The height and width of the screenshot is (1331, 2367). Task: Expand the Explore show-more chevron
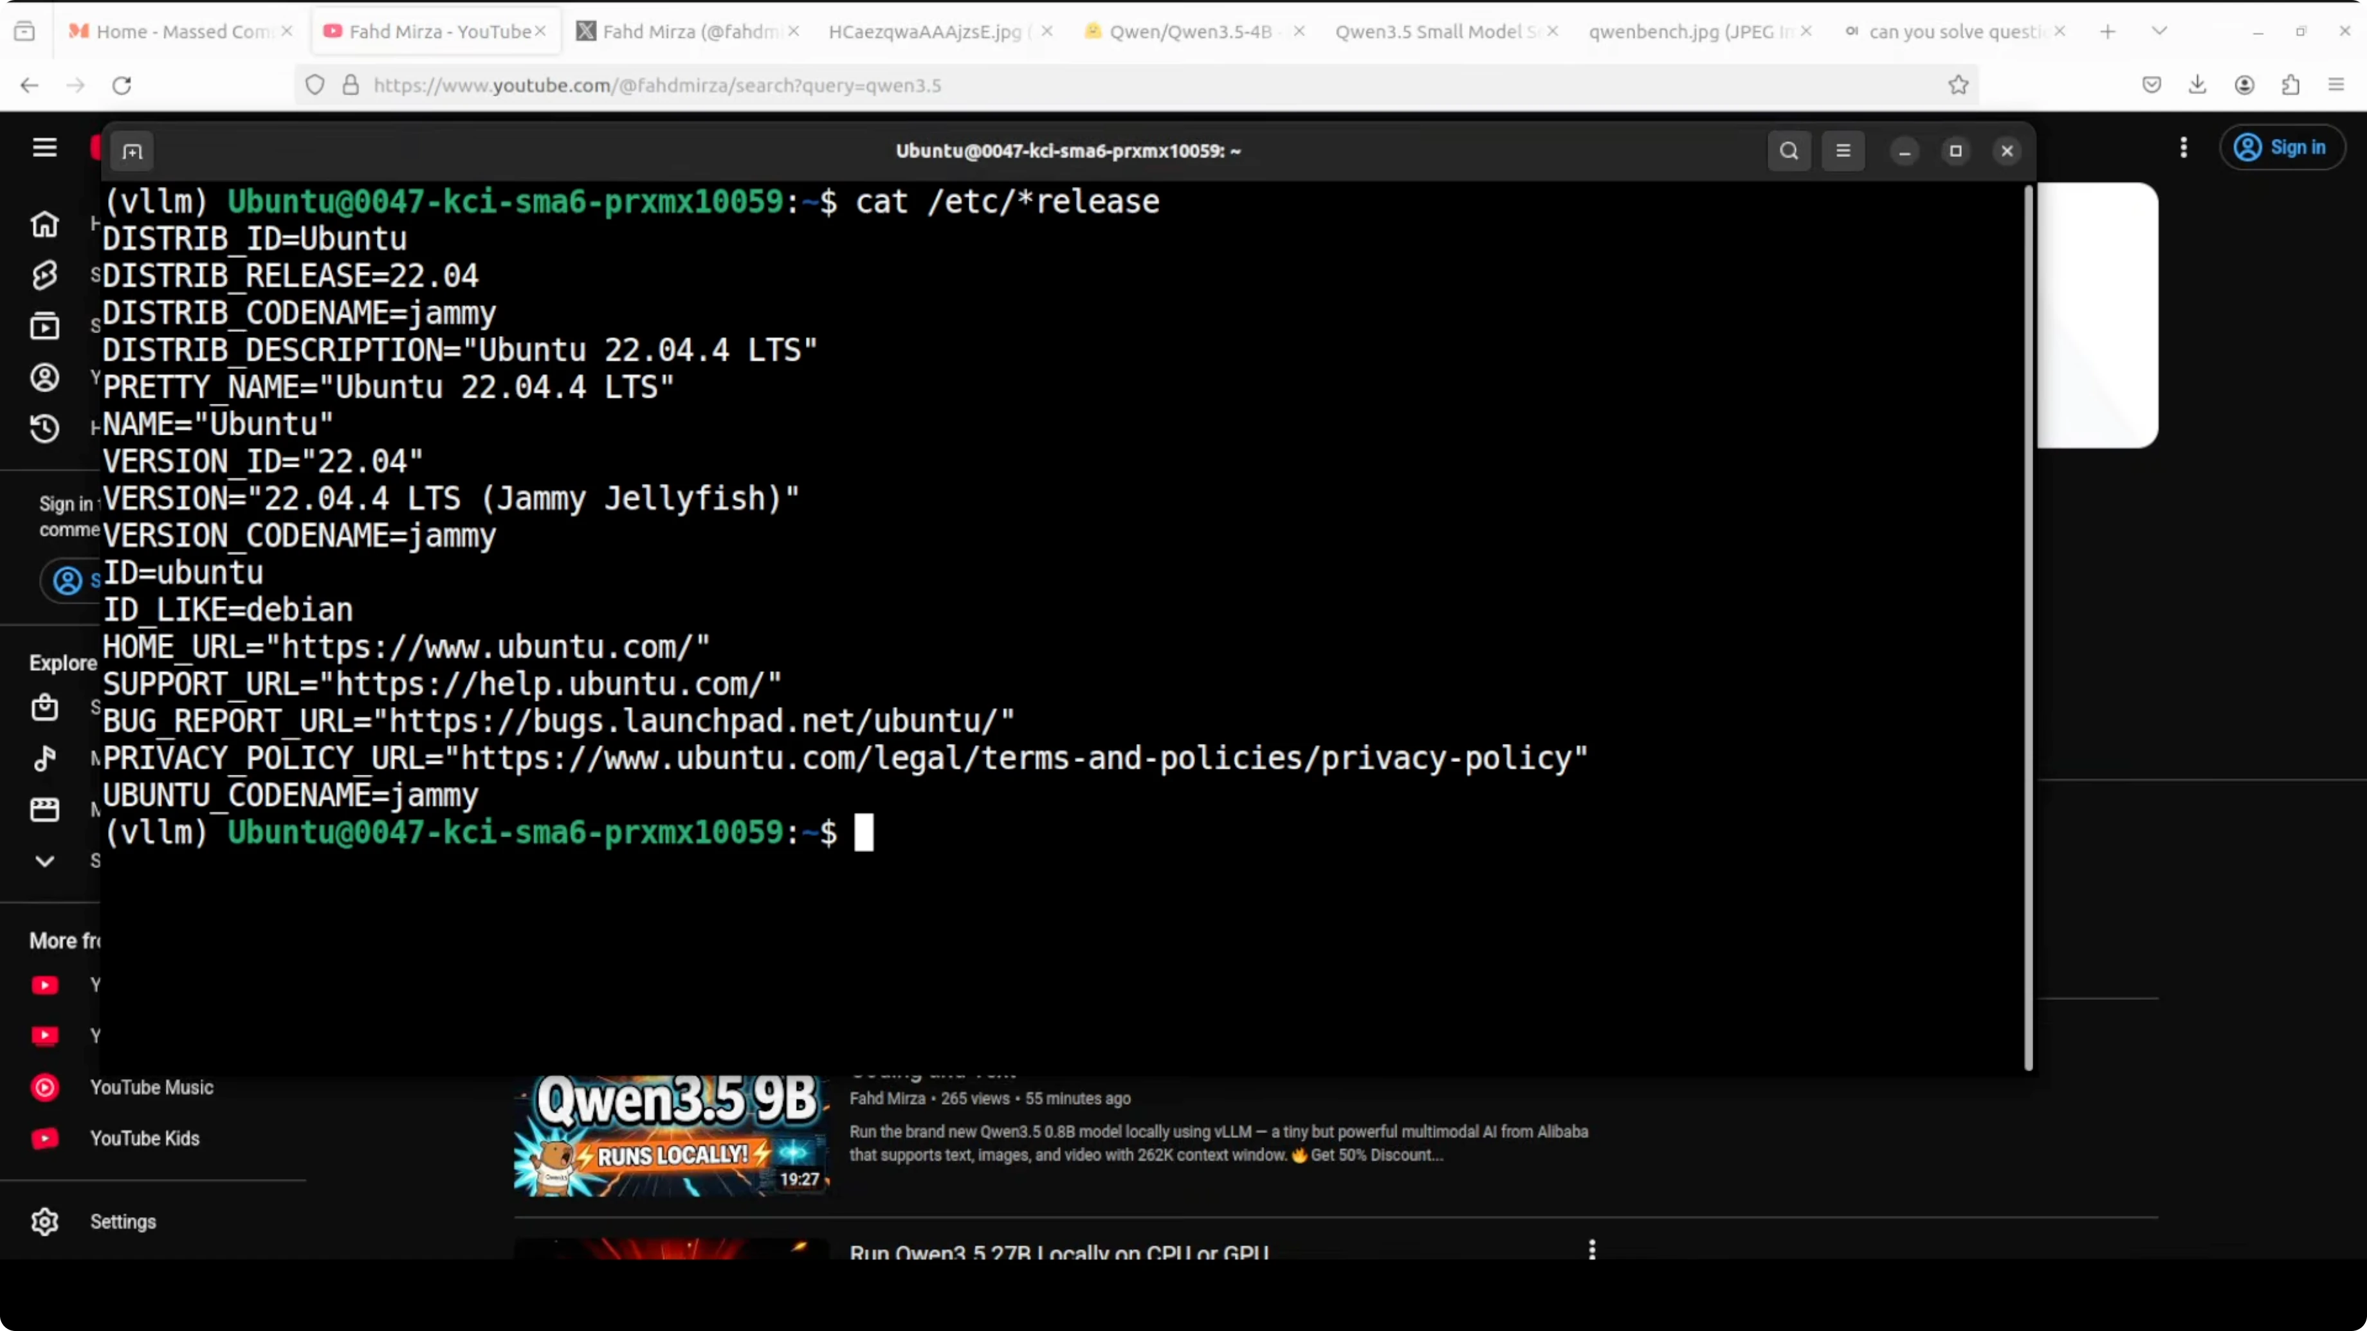coord(44,861)
